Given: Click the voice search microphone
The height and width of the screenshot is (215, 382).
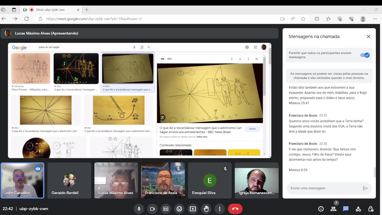Looking at the screenshot, I should 134,47.
